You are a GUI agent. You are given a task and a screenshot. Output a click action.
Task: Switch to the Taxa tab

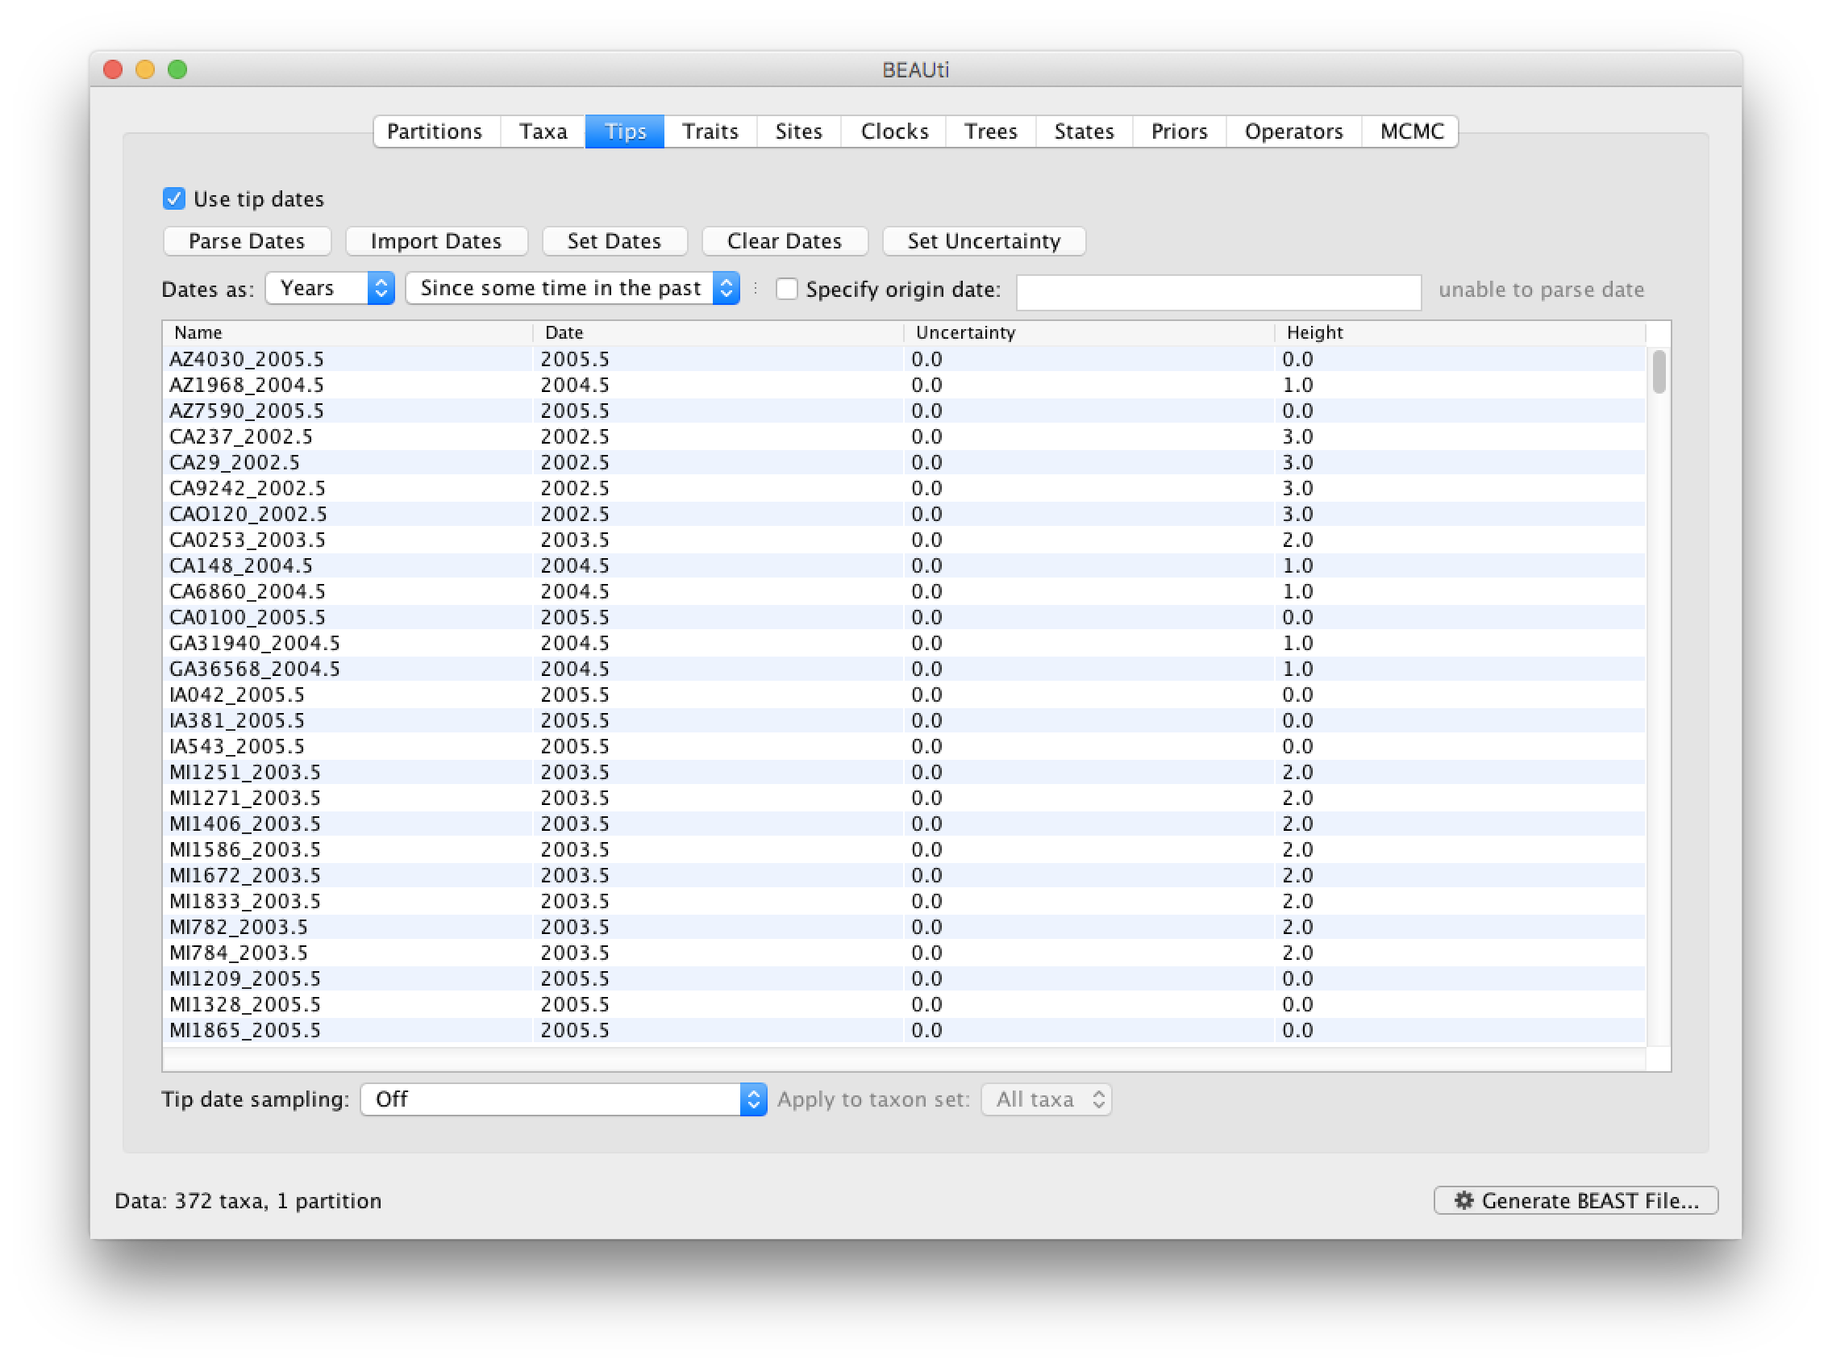[543, 131]
